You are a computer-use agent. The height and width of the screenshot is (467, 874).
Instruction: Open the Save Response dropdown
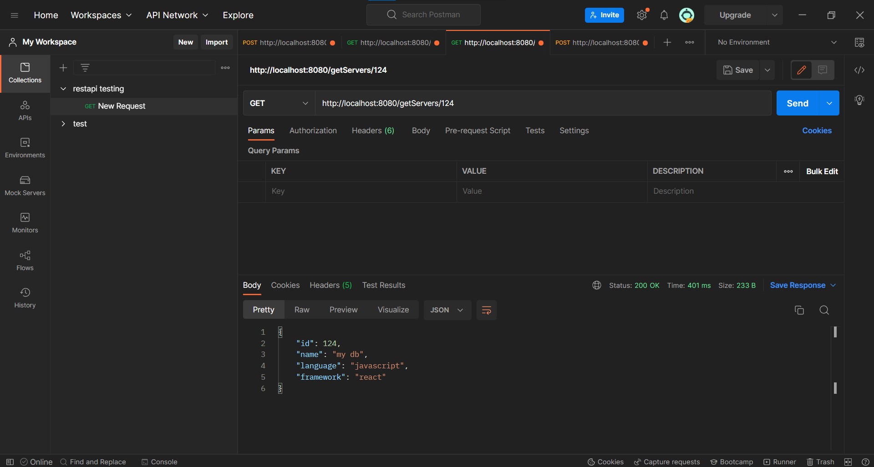click(803, 285)
